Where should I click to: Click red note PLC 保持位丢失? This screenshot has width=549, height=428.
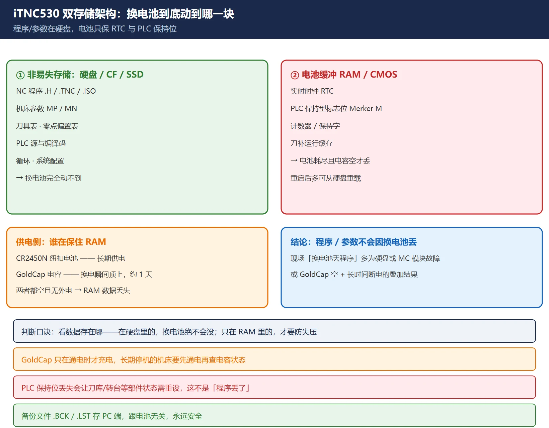(x=274, y=387)
